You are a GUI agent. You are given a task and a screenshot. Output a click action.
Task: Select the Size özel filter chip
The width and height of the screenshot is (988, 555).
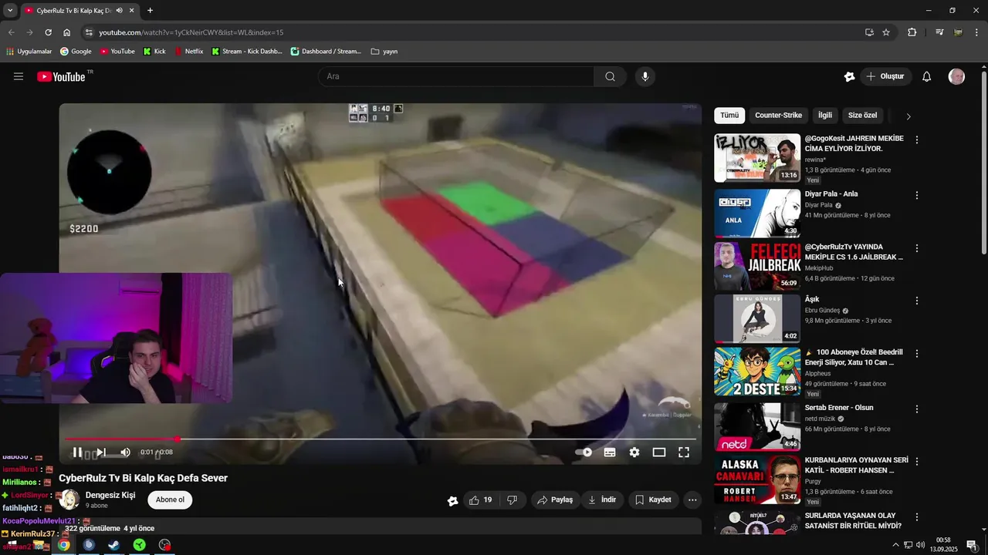click(x=862, y=116)
